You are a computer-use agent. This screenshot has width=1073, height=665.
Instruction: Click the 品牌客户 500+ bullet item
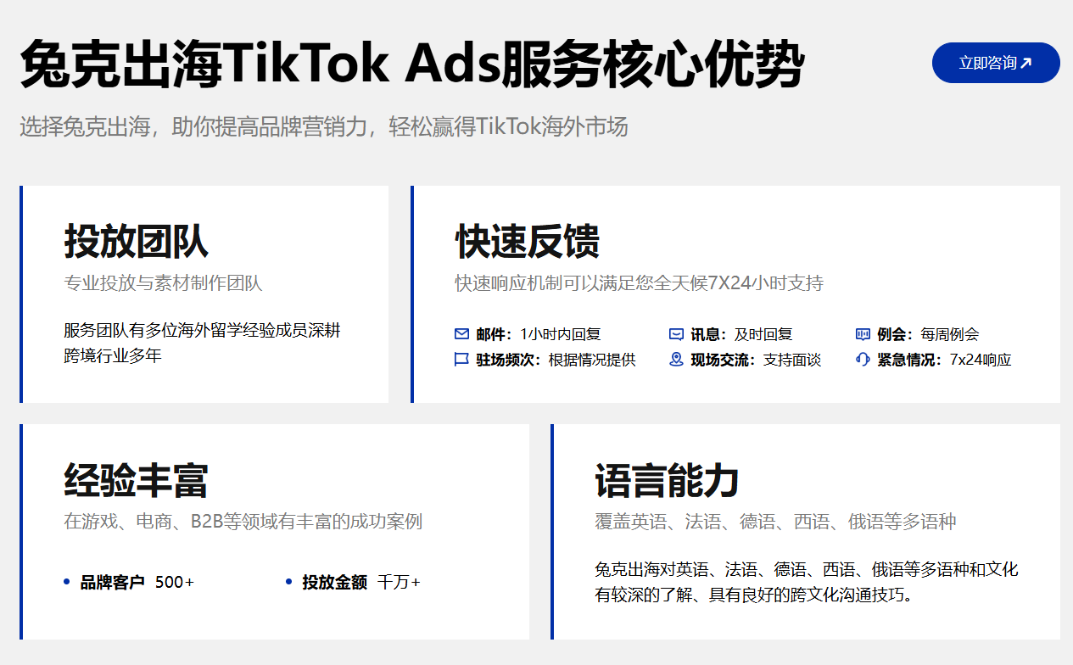click(x=137, y=582)
